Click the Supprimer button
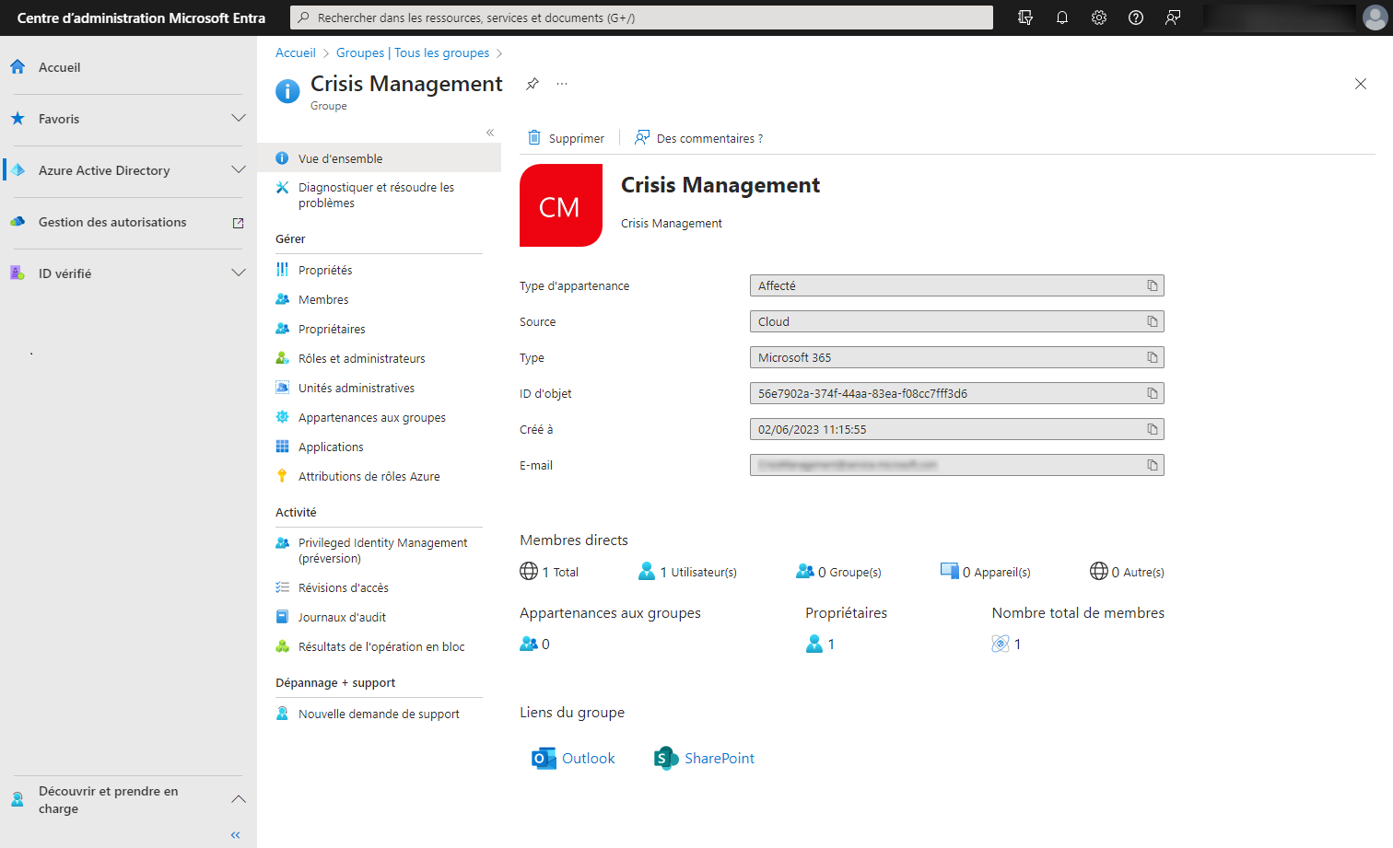The width and height of the screenshot is (1393, 848). coord(566,138)
